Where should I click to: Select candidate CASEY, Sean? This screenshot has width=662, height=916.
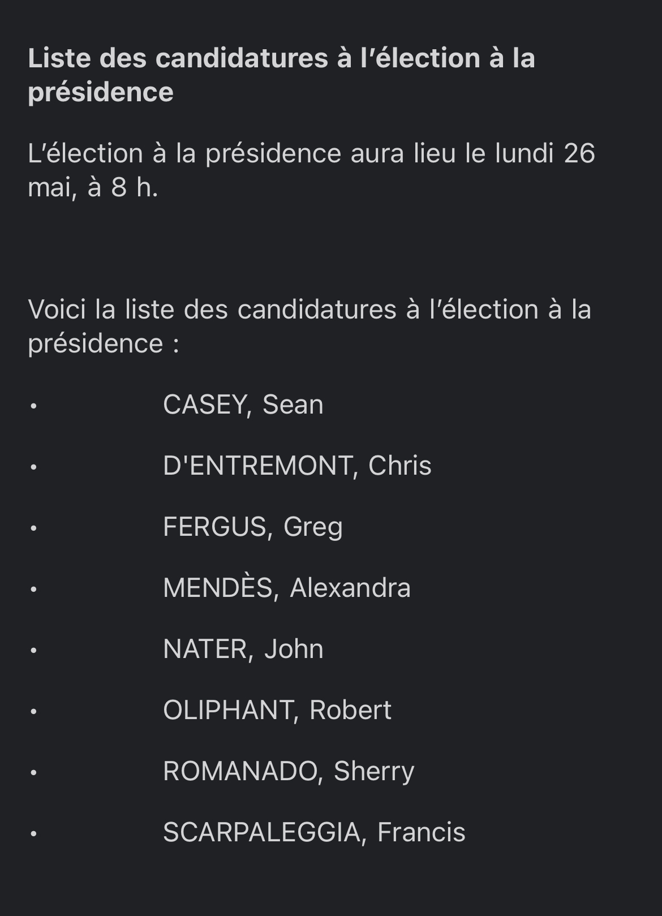243,405
